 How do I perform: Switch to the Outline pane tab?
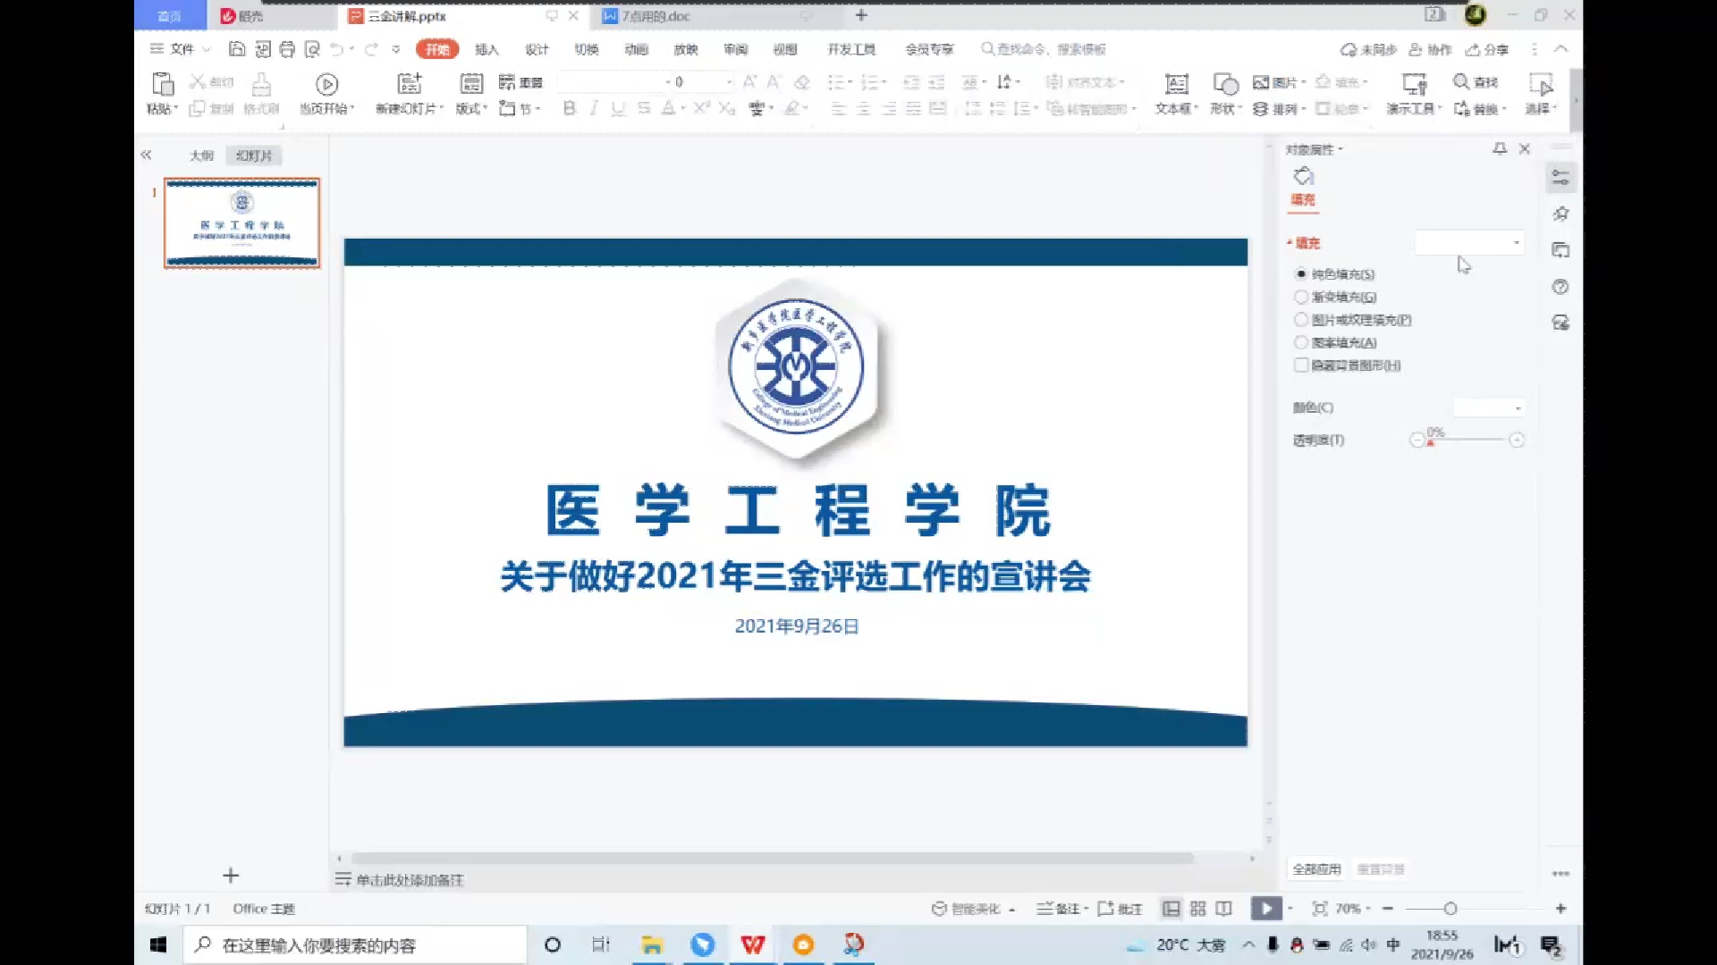point(201,155)
